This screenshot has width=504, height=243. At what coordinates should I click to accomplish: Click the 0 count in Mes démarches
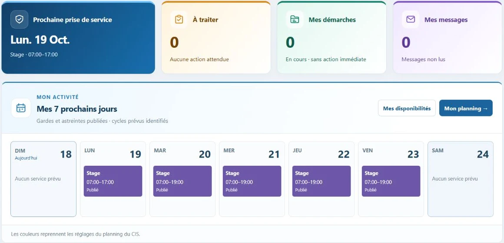(x=290, y=43)
